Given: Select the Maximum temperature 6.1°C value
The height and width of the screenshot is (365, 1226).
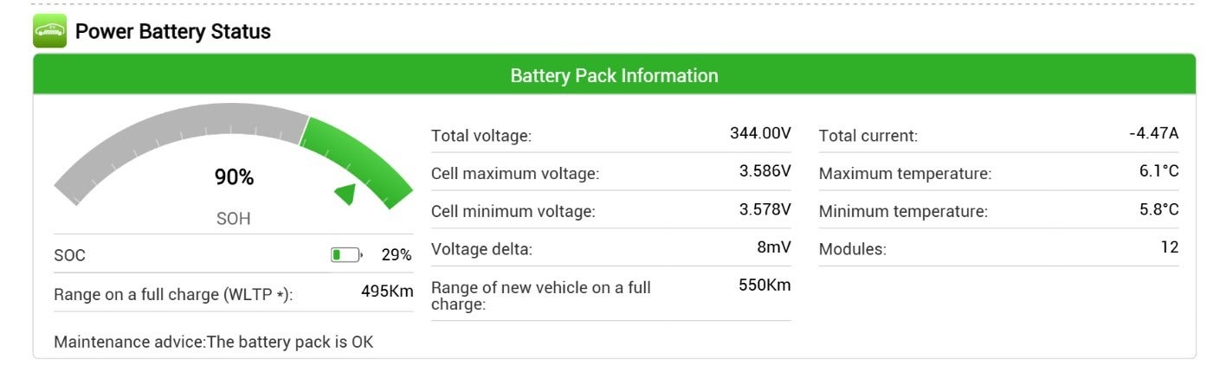Looking at the screenshot, I should click(x=1158, y=172).
